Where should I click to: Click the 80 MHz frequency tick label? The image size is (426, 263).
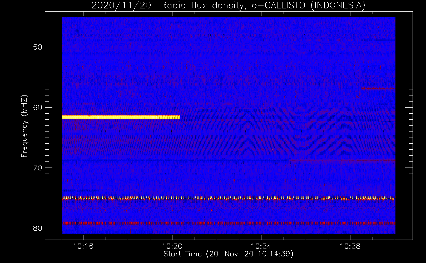[38, 228]
